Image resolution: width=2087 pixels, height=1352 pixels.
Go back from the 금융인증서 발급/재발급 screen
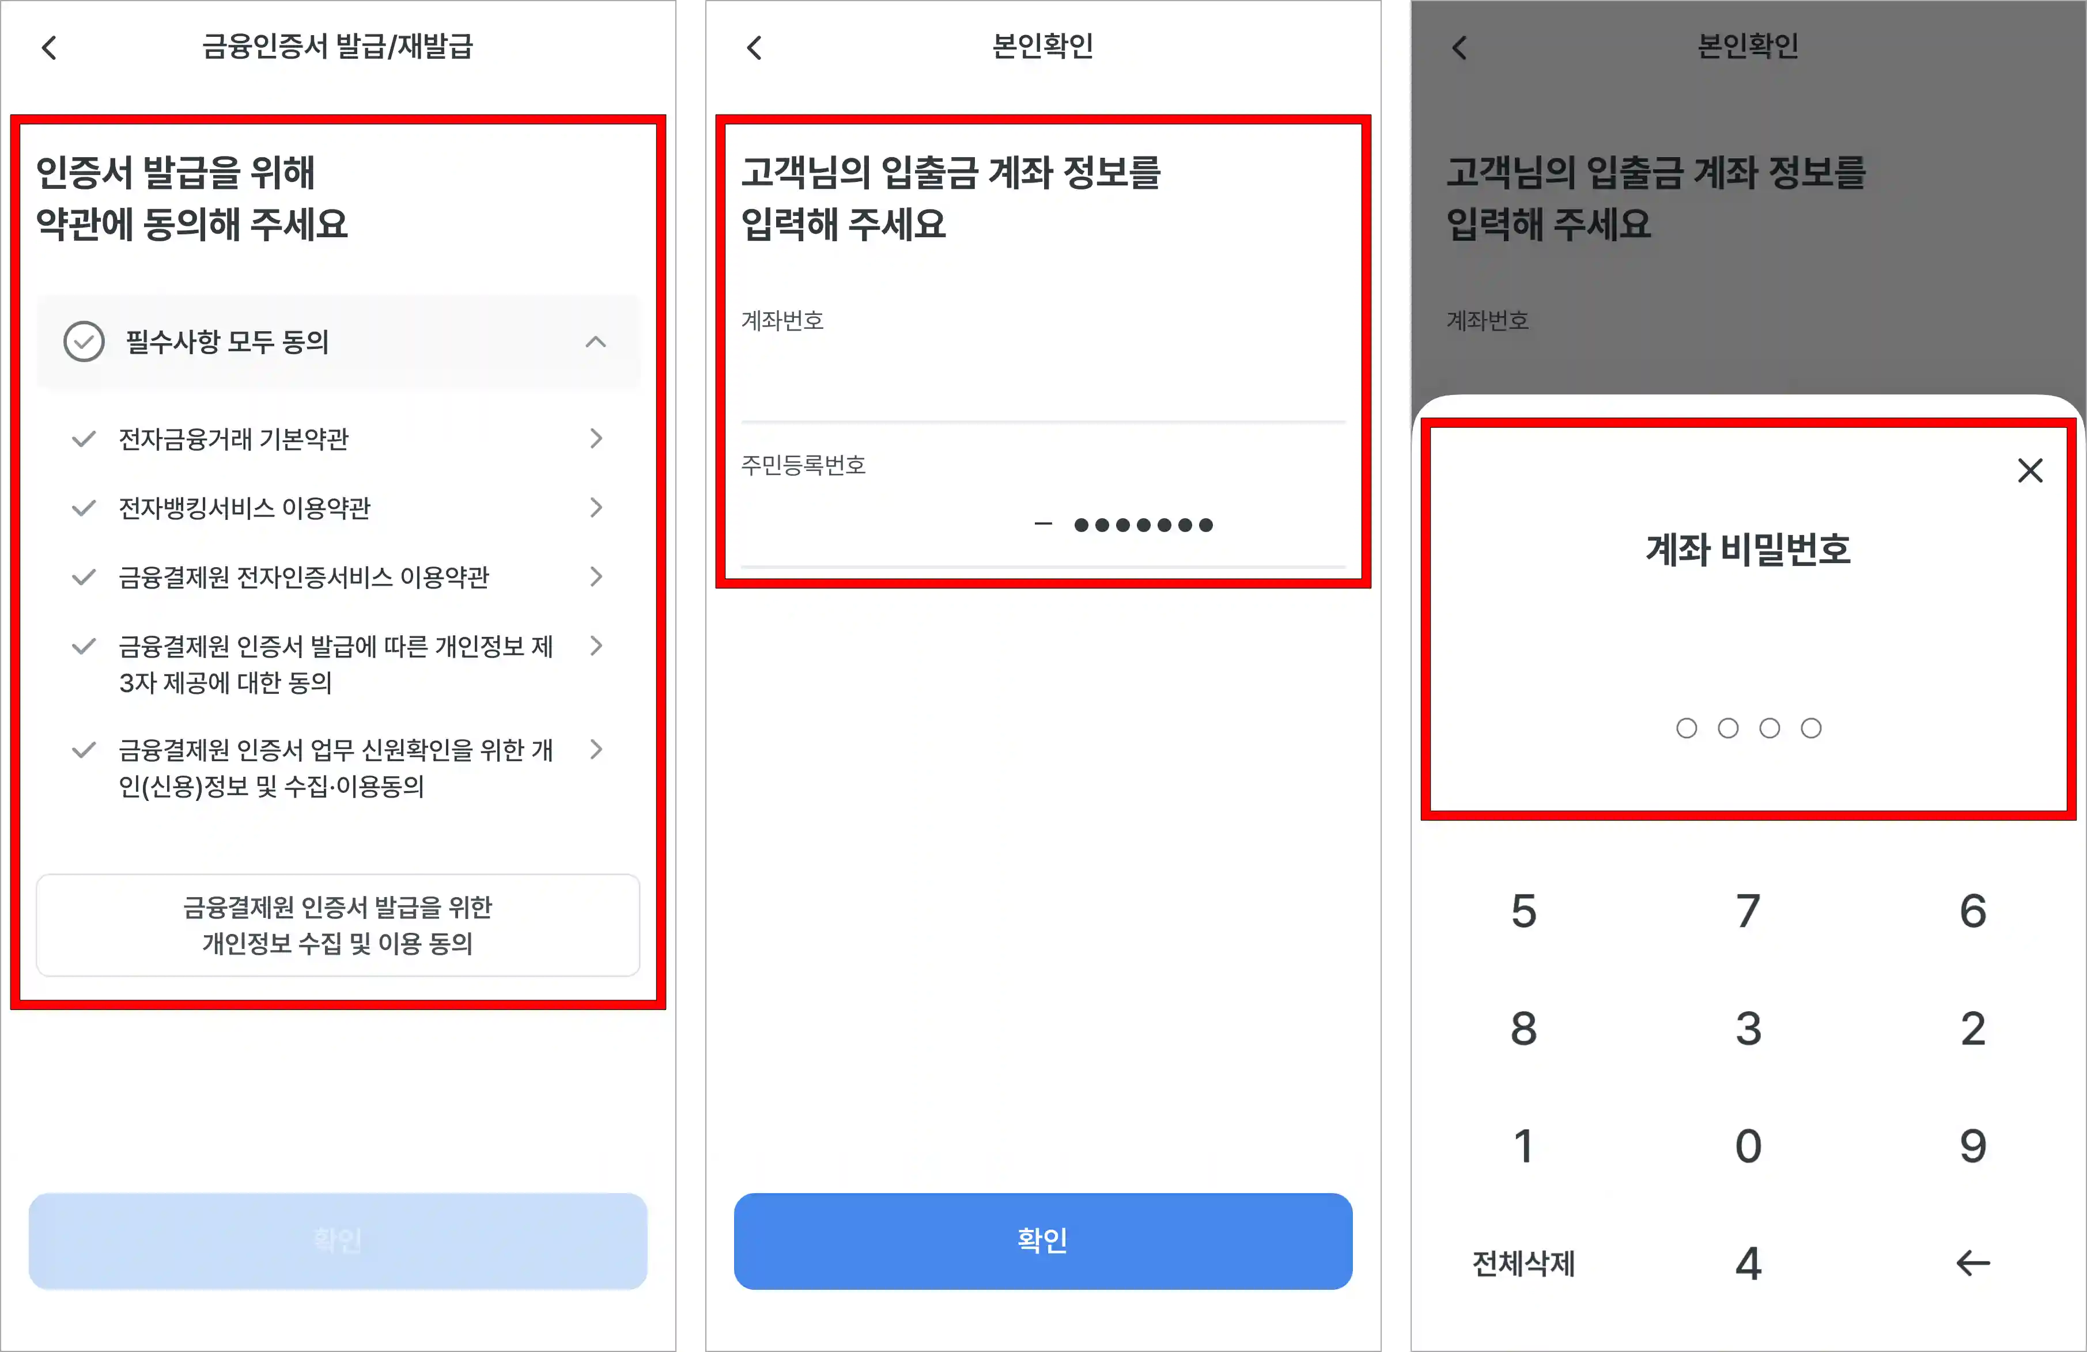coord(49,48)
